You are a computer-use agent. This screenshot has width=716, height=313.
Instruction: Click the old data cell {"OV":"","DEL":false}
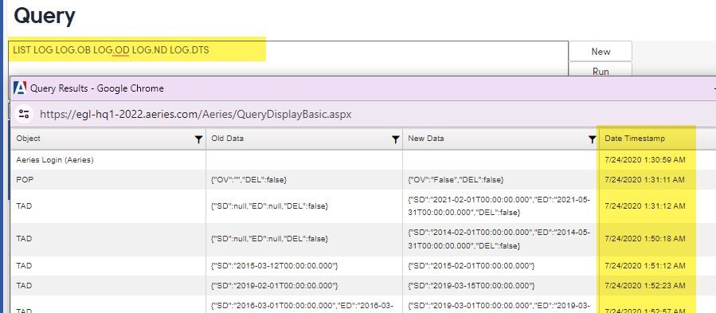(x=304, y=179)
